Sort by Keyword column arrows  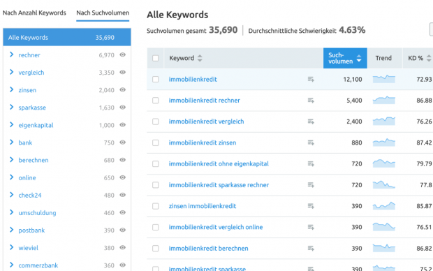[x=200, y=58]
